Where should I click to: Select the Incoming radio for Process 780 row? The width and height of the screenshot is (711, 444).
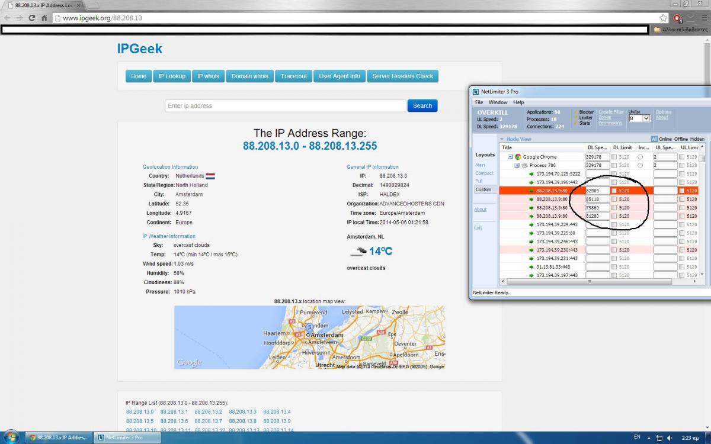[x=640, y=165]
